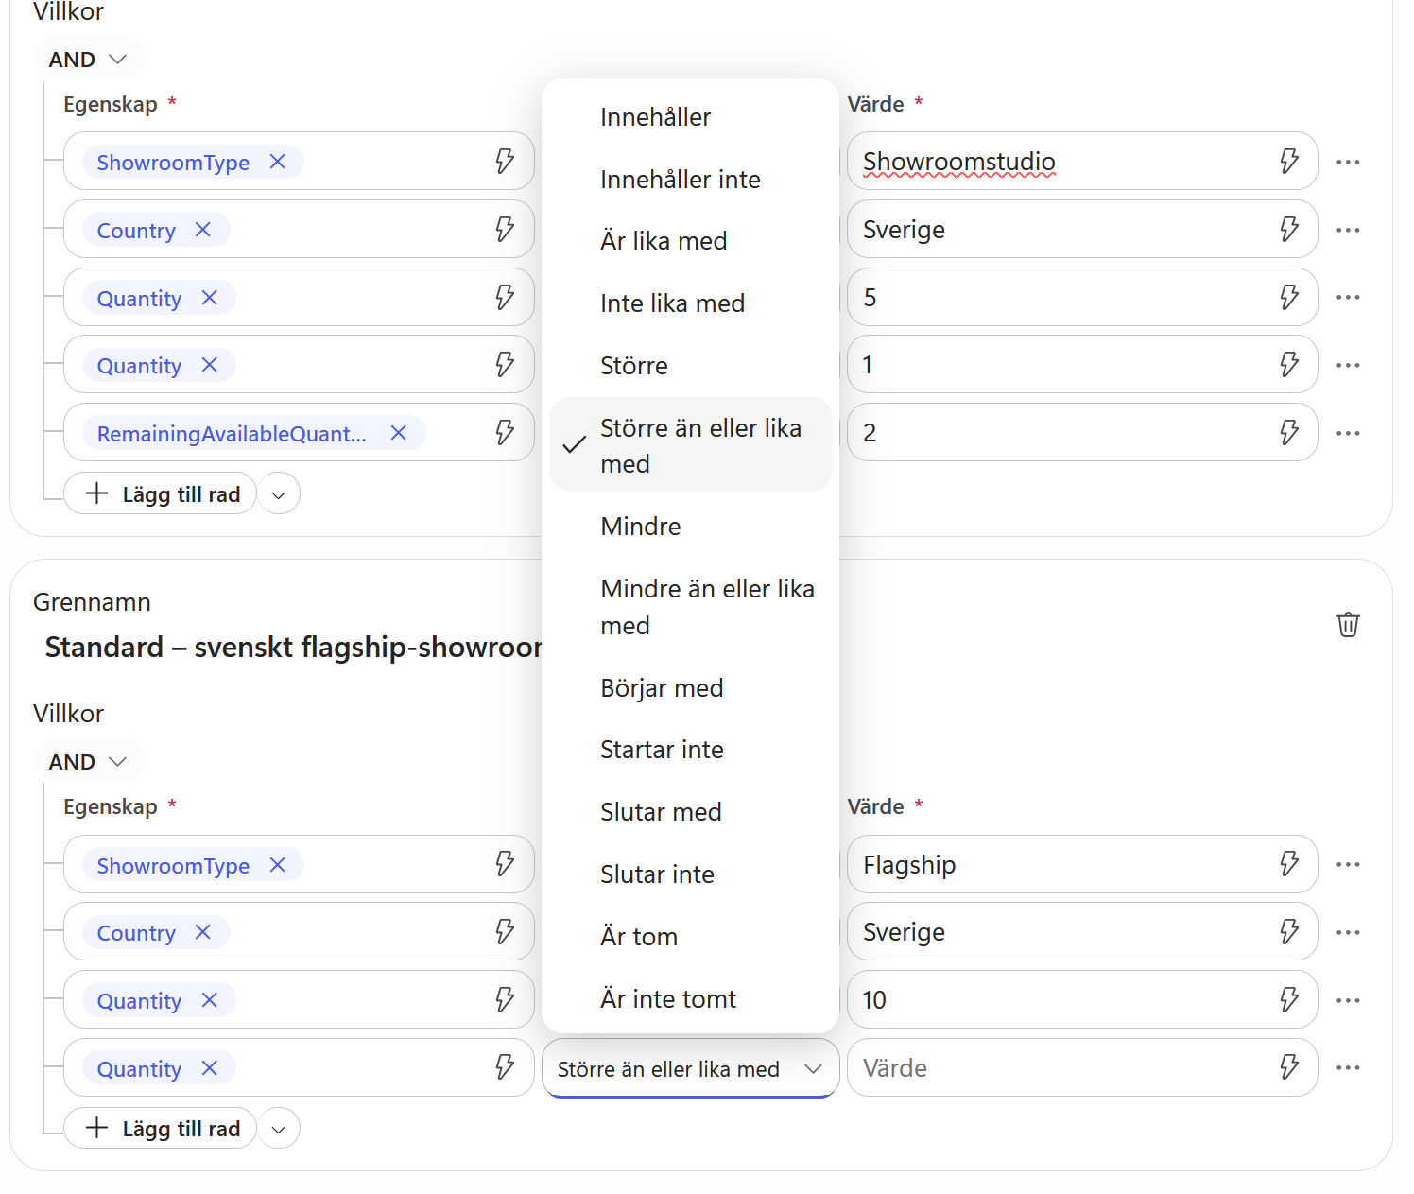The image size is (1414, 1194).
Task: Remove the ShowroomType token beside Flagship
Action: tap(278, 865)
